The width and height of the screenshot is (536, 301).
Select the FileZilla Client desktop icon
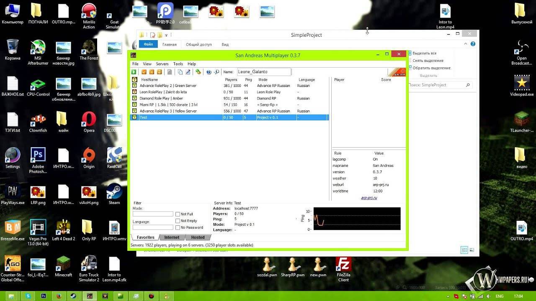(x=343, y=269)
